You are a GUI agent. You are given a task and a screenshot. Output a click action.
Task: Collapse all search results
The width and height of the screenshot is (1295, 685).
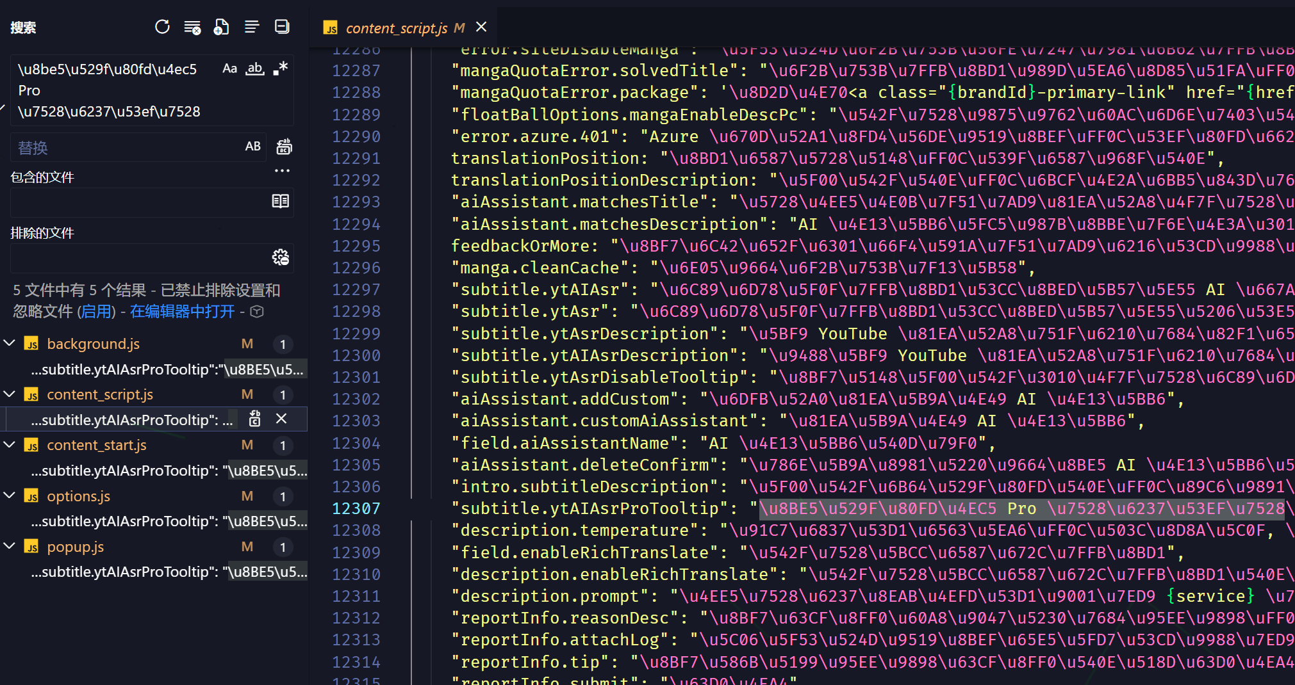(282, 27)
